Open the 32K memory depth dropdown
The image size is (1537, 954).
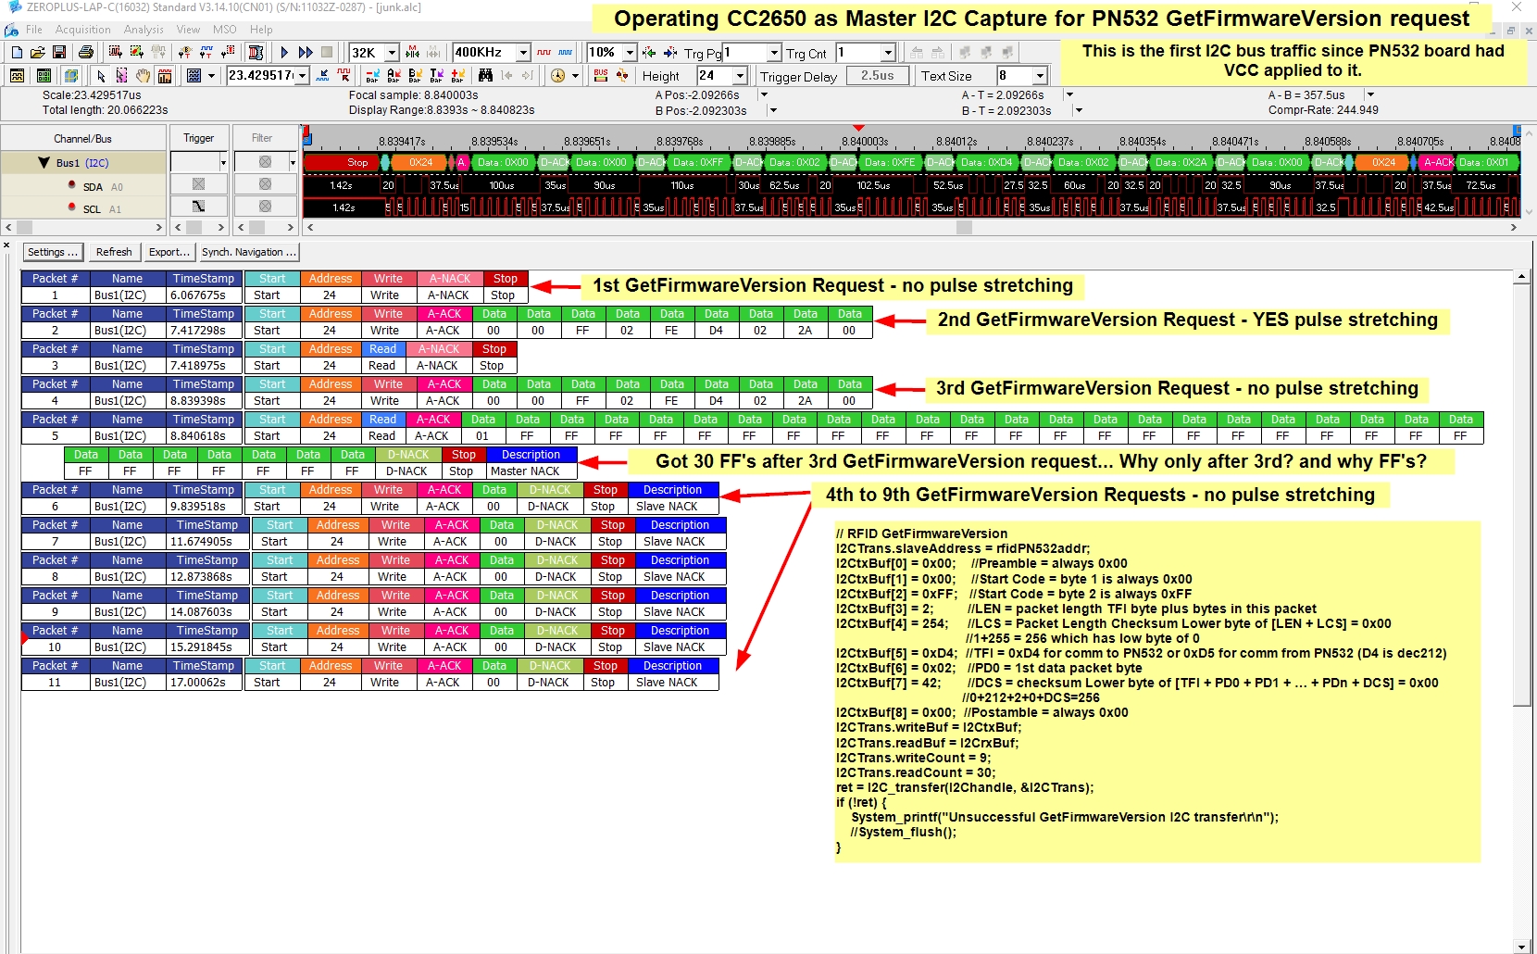[392, 53]
